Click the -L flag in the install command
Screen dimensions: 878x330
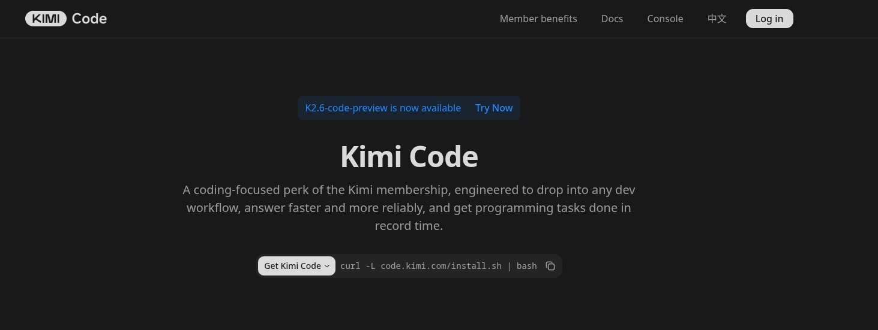(x=370, y=266)
